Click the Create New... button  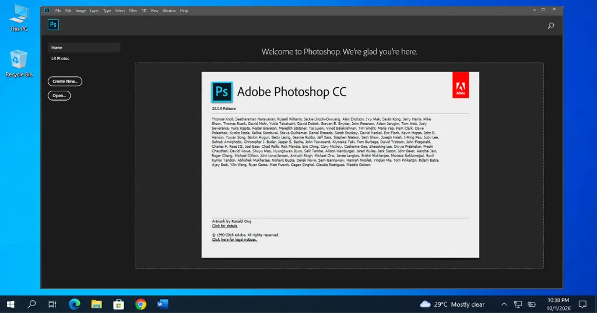click(65, 81)
